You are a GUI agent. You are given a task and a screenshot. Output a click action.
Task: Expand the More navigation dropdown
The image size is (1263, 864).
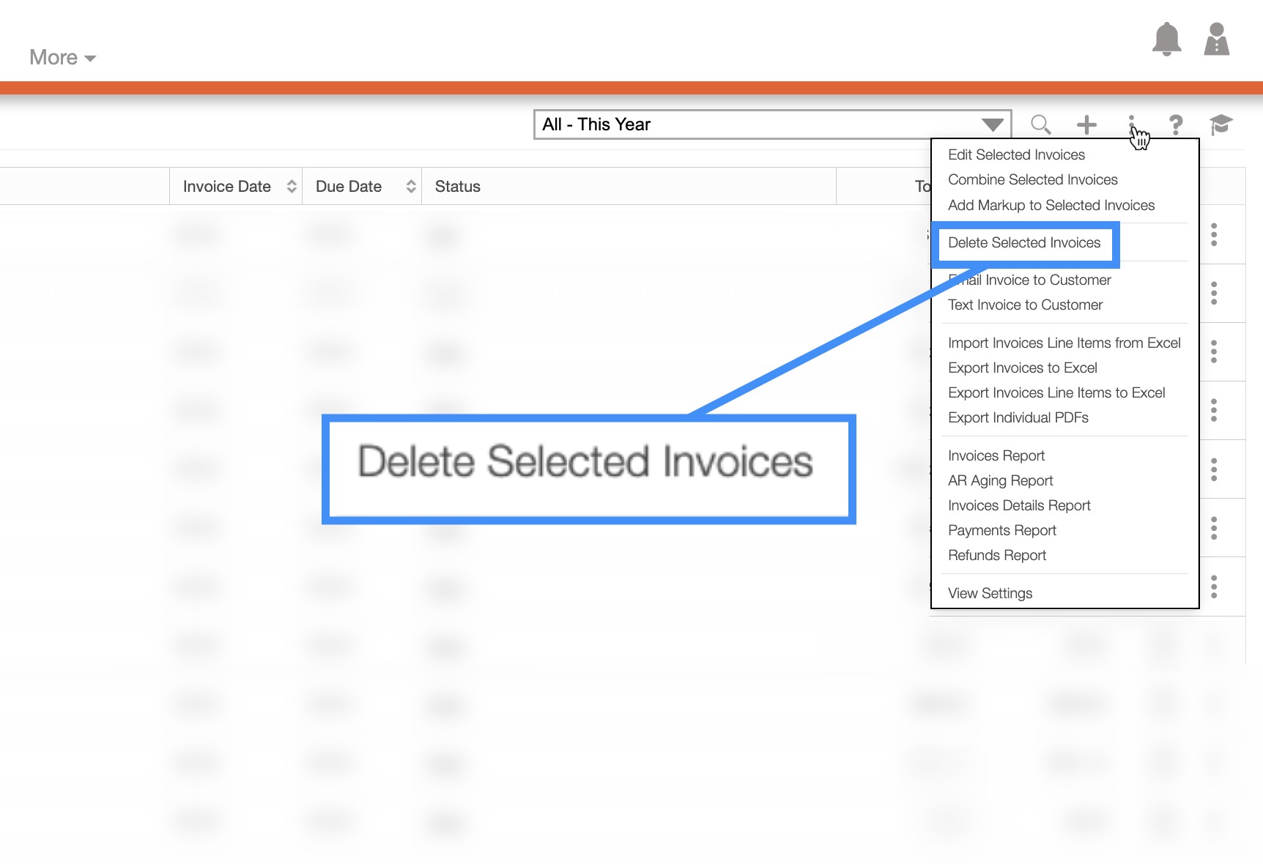(62, 57)
